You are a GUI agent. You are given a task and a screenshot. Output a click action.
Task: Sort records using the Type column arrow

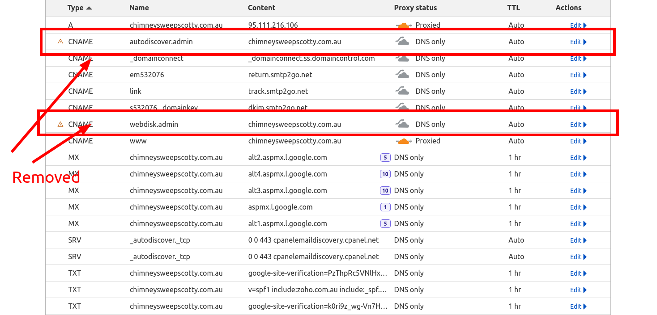click(89, 8)
